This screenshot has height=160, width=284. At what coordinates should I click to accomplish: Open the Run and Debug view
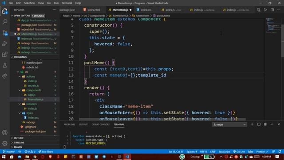[x=5, y=44]
